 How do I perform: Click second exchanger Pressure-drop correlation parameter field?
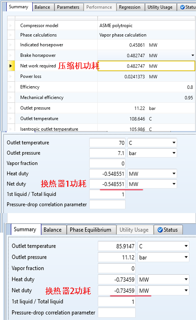[x=117, y=312]
